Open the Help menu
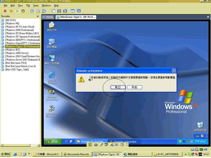Viewport: 211px width, 158px height. pyautogui.click(x=56, y=6)
